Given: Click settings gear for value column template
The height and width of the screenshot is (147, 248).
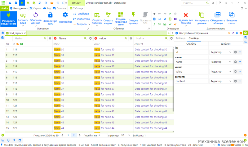Looking at the screenshot, I should 236,72.
